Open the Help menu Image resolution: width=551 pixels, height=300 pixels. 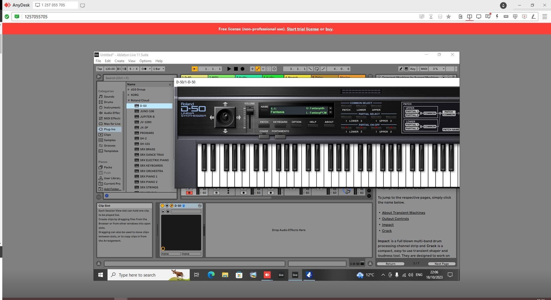point(159,61)
